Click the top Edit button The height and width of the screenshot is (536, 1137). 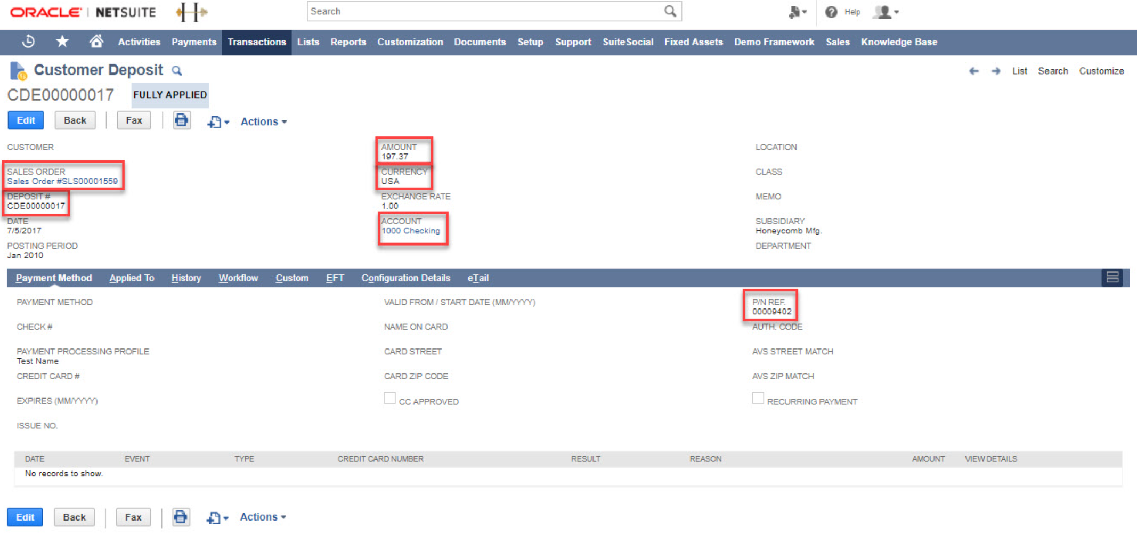(x=26, y=120)
